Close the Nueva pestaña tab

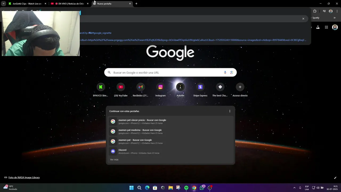click(x=130, y=4)
